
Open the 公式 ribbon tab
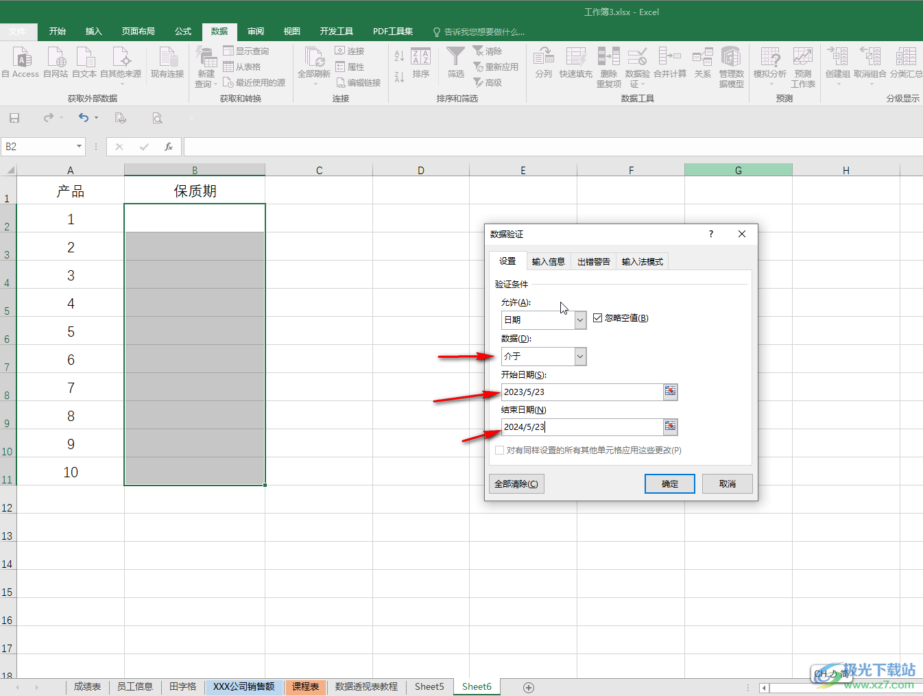(183, 32)
